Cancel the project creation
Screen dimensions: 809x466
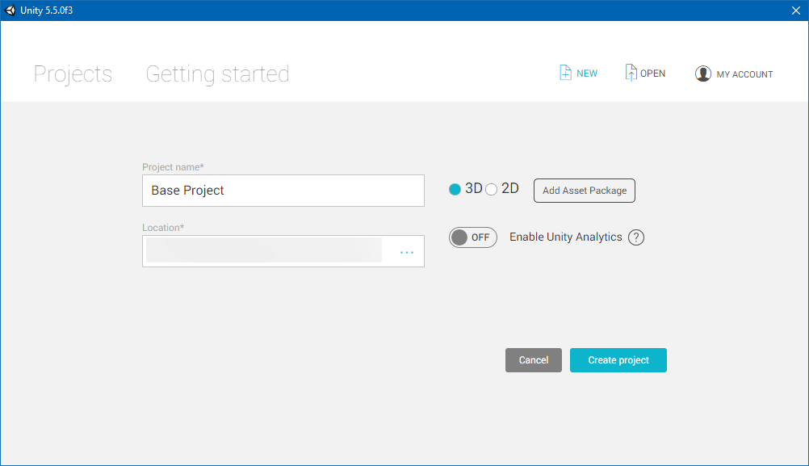[x=533, y=360]
